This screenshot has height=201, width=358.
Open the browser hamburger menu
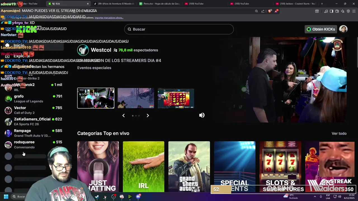click(x=354, y=11)
